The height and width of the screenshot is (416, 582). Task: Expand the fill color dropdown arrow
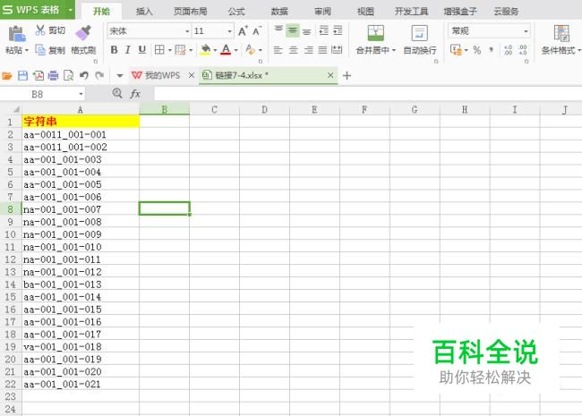pos(215,50)
